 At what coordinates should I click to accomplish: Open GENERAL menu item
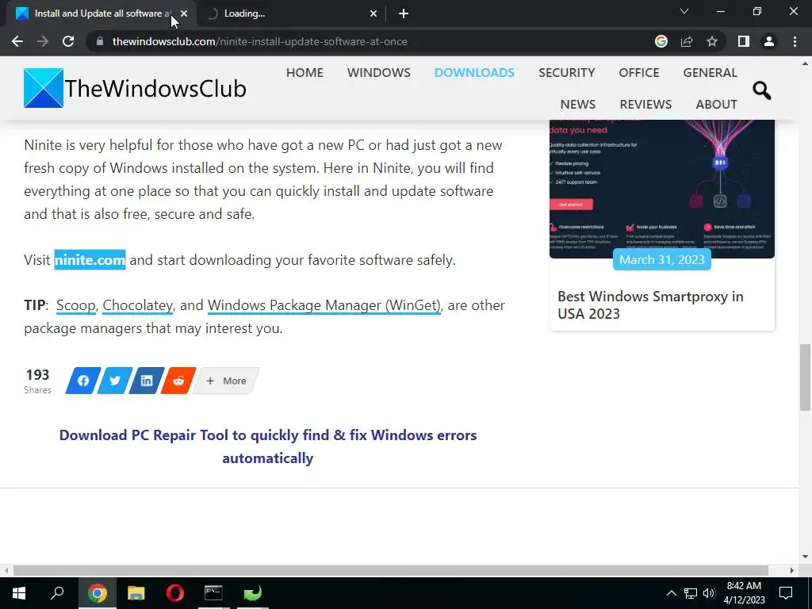click(x=710, y=72)
